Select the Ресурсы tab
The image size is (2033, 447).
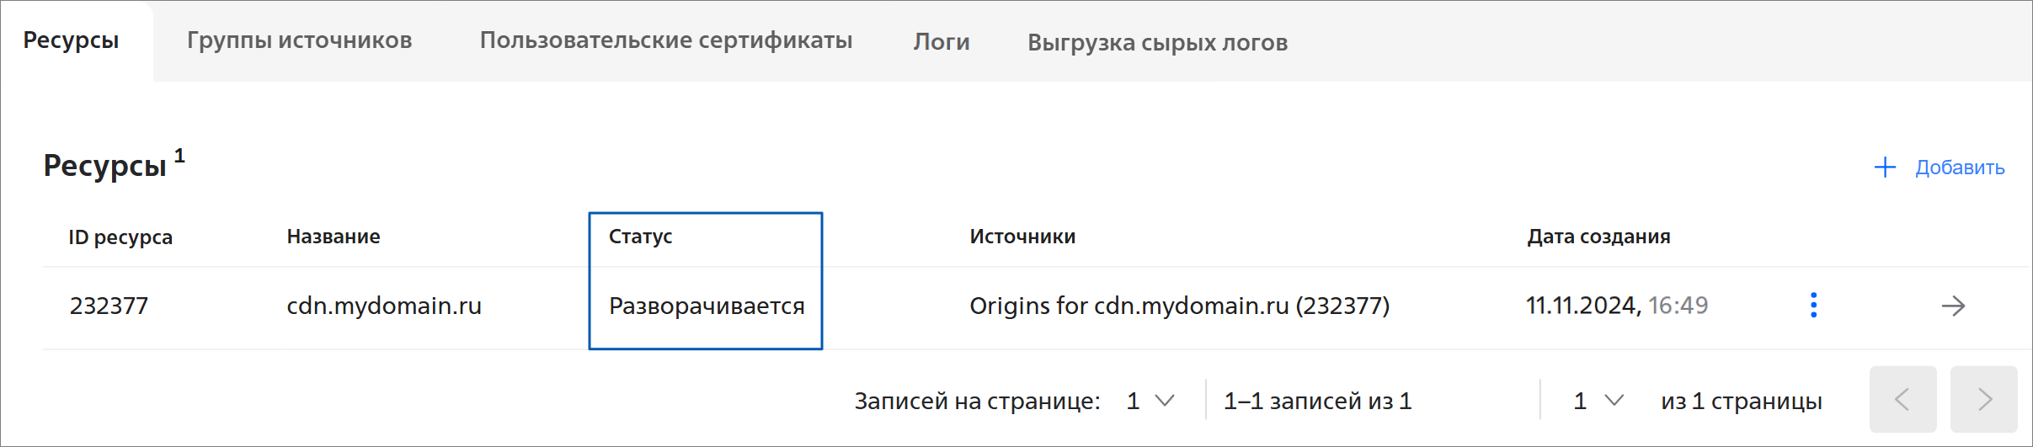[x=71, y=40]
